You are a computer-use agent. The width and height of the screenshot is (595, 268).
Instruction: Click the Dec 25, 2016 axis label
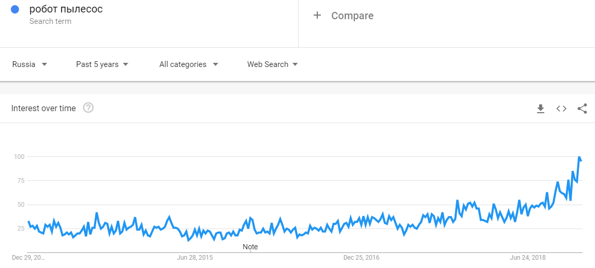coord(361,258)
